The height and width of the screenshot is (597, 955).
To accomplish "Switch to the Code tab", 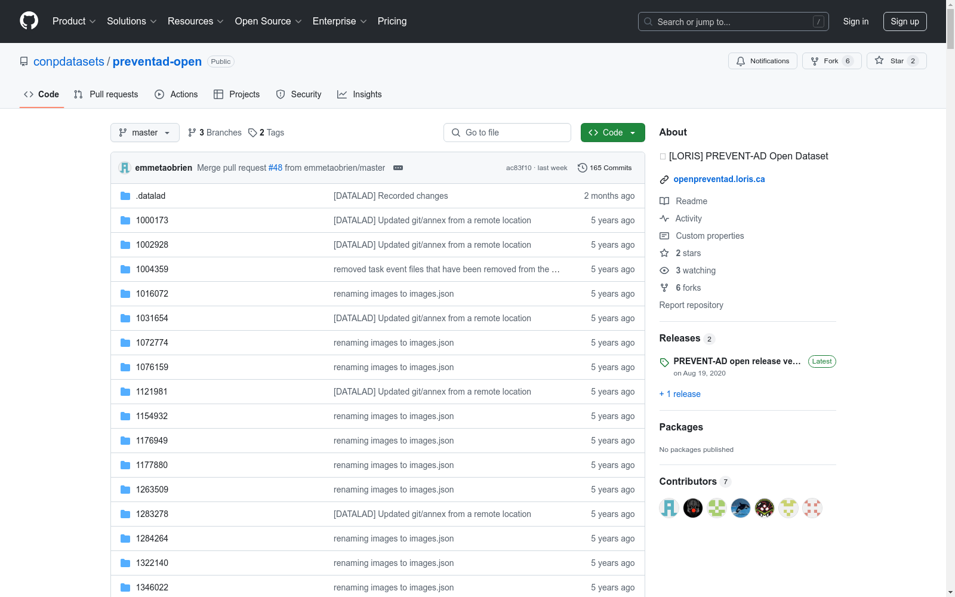I will (x=42, y=94).
